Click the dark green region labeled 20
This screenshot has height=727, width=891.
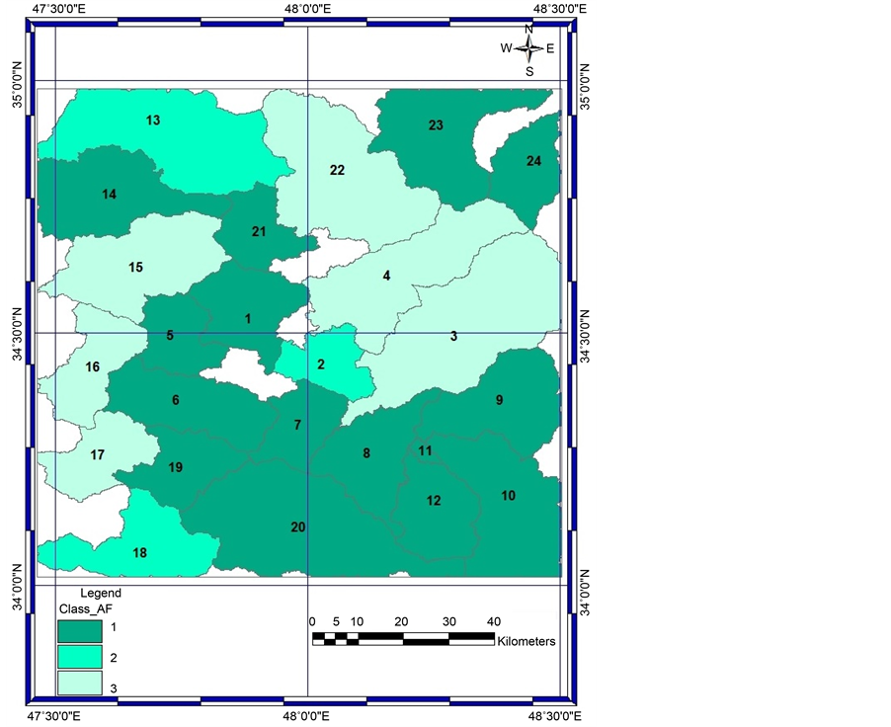(x=297, y=526)
